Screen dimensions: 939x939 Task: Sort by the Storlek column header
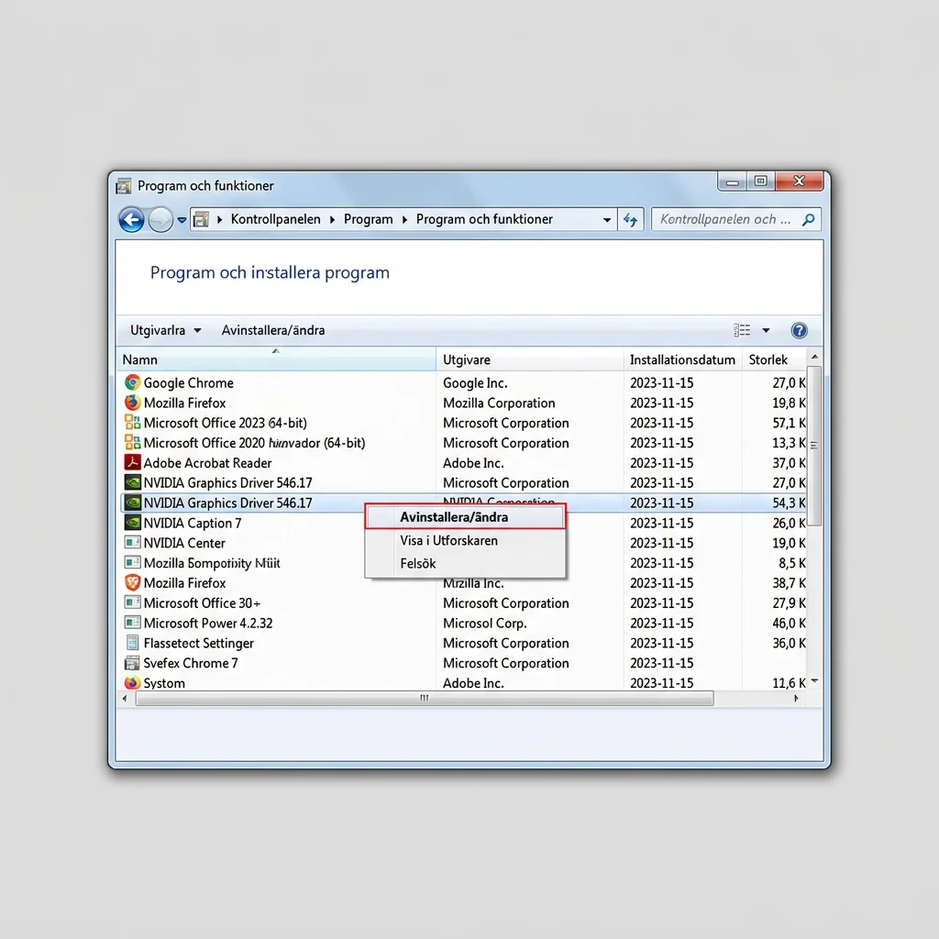click(x=774, y=359)
